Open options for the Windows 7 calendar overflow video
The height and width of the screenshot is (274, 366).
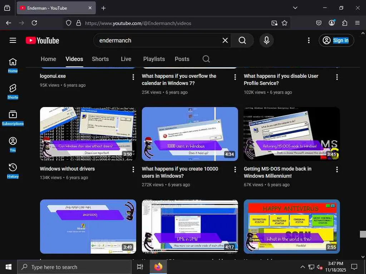pyautogui.click(x=235, y=77)
